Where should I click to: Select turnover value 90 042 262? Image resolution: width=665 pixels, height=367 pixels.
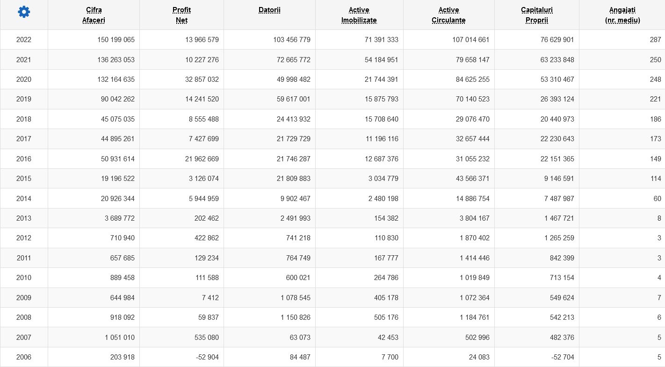pos(118,99)
